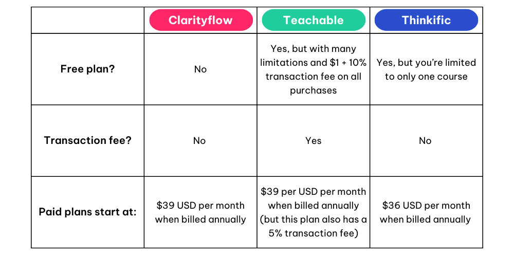Click "when billed annually" under Thinkific's price
Screen dimensions: 514x256
(x=426, y=219)
